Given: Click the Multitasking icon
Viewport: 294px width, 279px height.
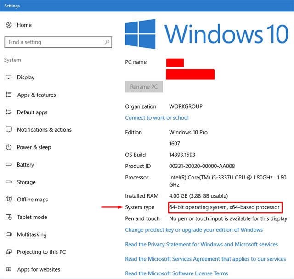Looking at the screenshot, I should coord(9,234).
